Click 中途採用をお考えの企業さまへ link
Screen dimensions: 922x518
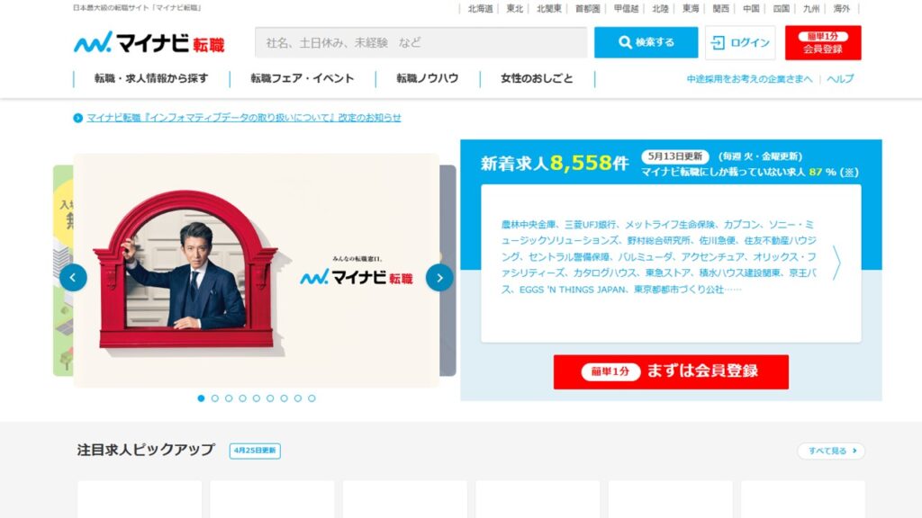(750, 79)
